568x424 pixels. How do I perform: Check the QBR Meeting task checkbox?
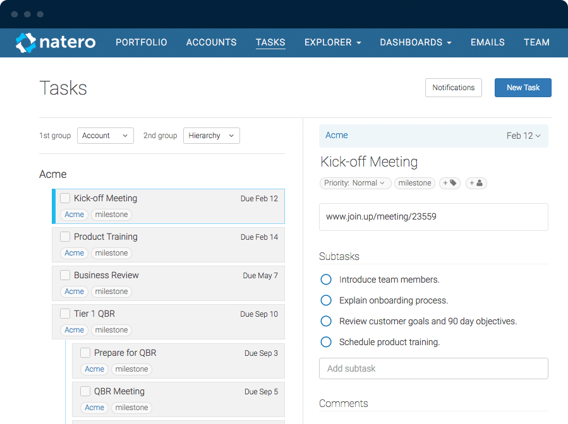pyautogui.click(x=85, y=391)
